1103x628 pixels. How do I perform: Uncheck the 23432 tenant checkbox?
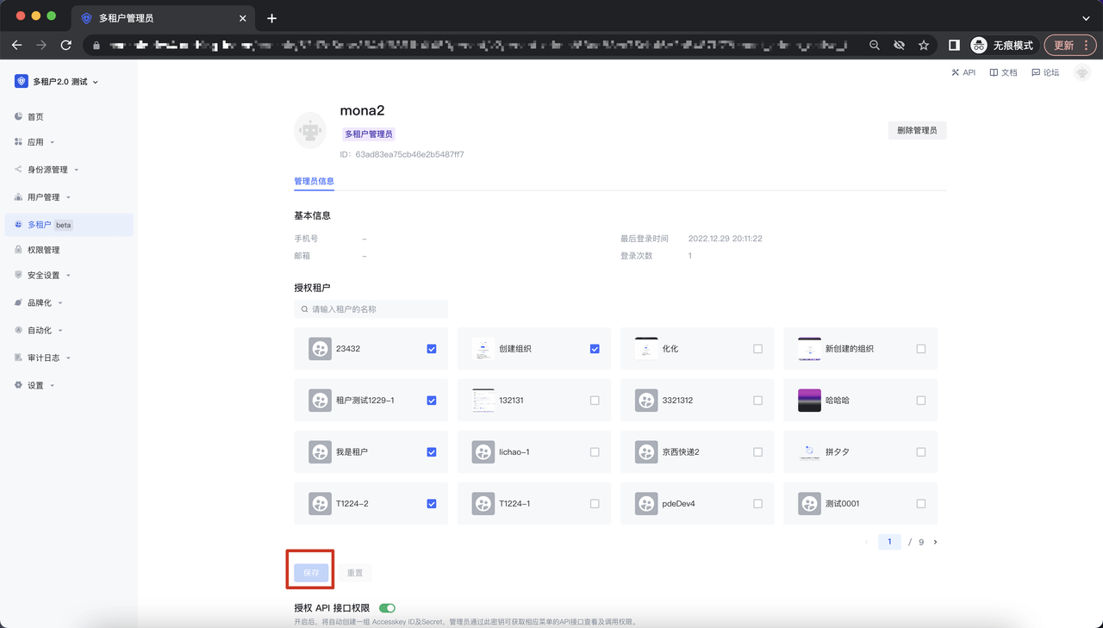[432, 349]
